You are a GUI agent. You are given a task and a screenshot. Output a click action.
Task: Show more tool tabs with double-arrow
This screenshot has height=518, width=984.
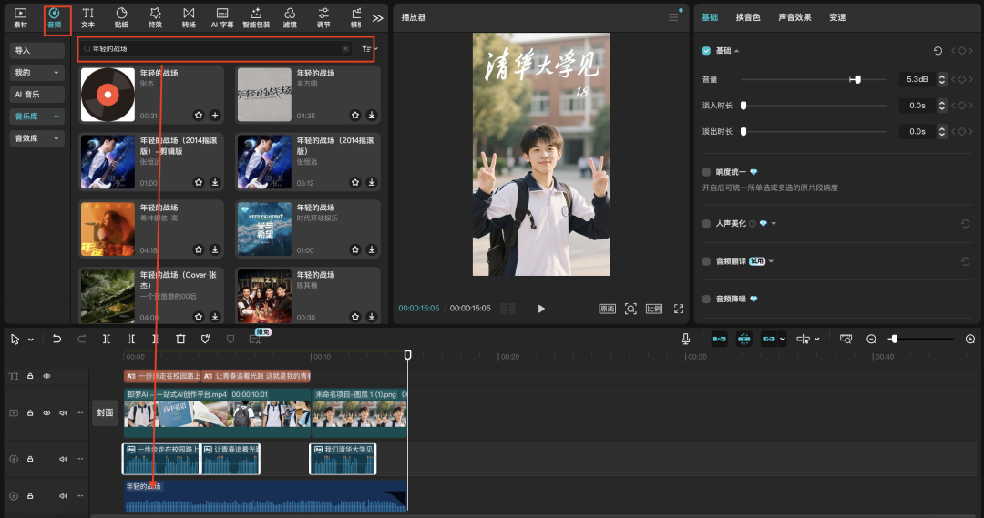click(x=377, y=18)
